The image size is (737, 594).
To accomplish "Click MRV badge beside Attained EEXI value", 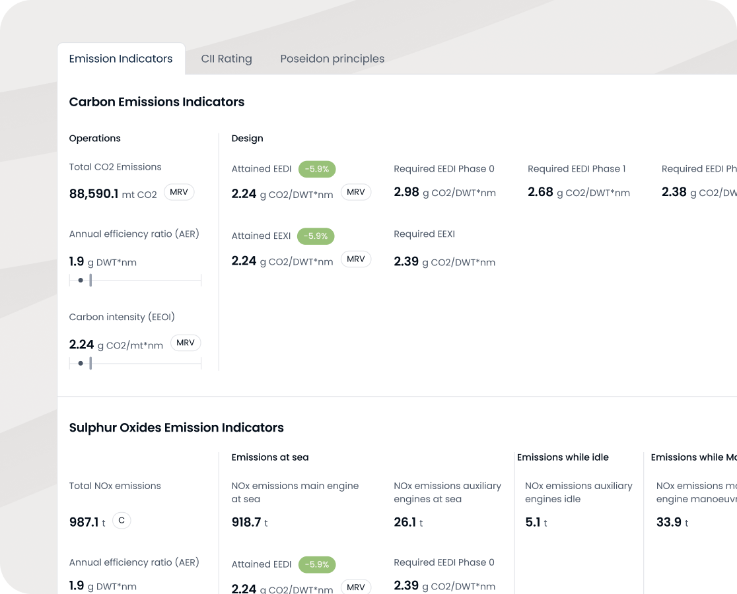I will pos(356,259).
